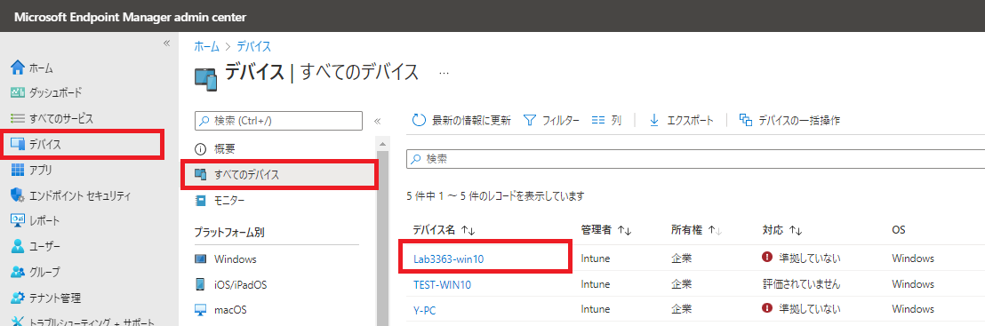Open the more options ellipsis beside title
This screenshot has height=326, width=985.
click(x=444, y=73)
